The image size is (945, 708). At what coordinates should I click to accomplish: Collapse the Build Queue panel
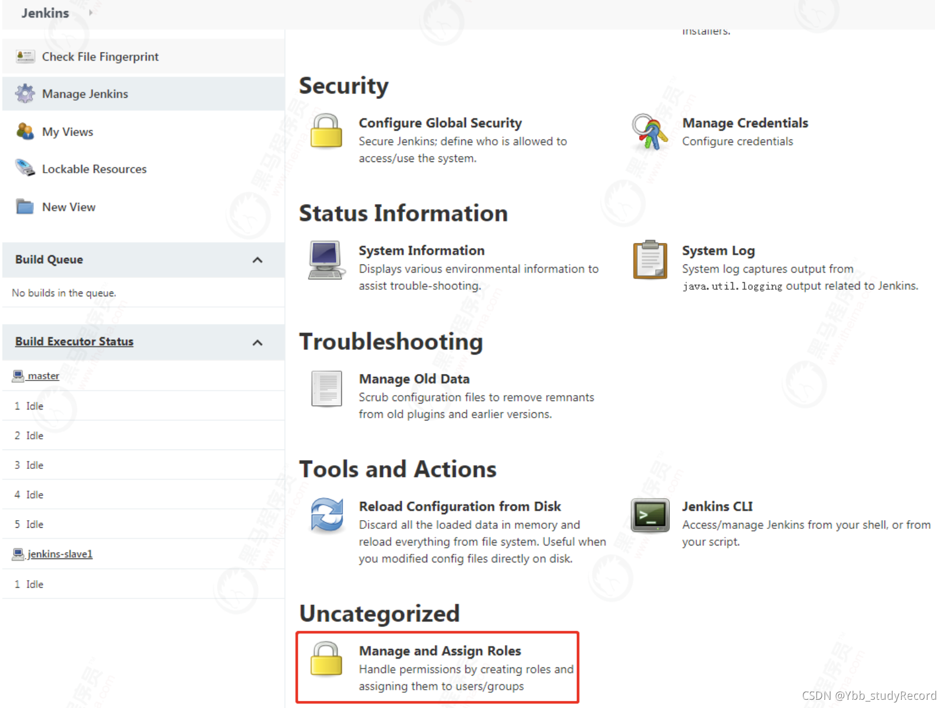pos(257,260)
